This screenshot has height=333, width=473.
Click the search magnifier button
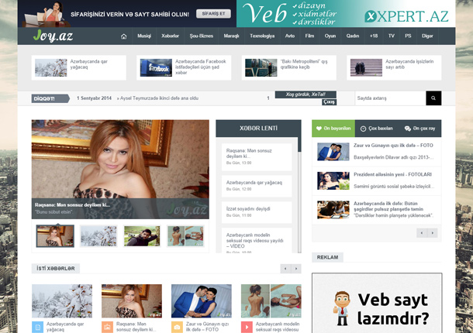pos(433,98)
